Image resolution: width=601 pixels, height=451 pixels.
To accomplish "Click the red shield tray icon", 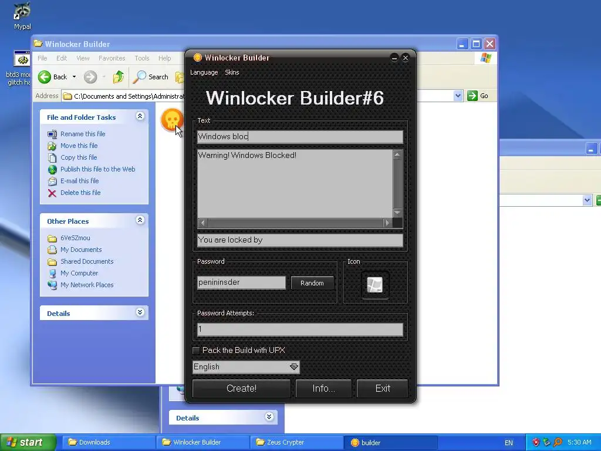I will point(536,442).
